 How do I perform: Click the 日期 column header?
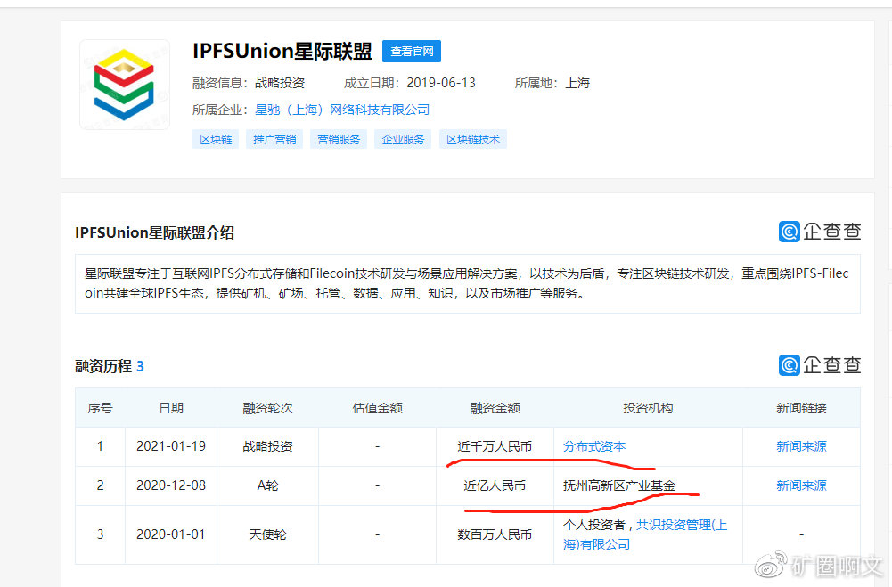171,408
